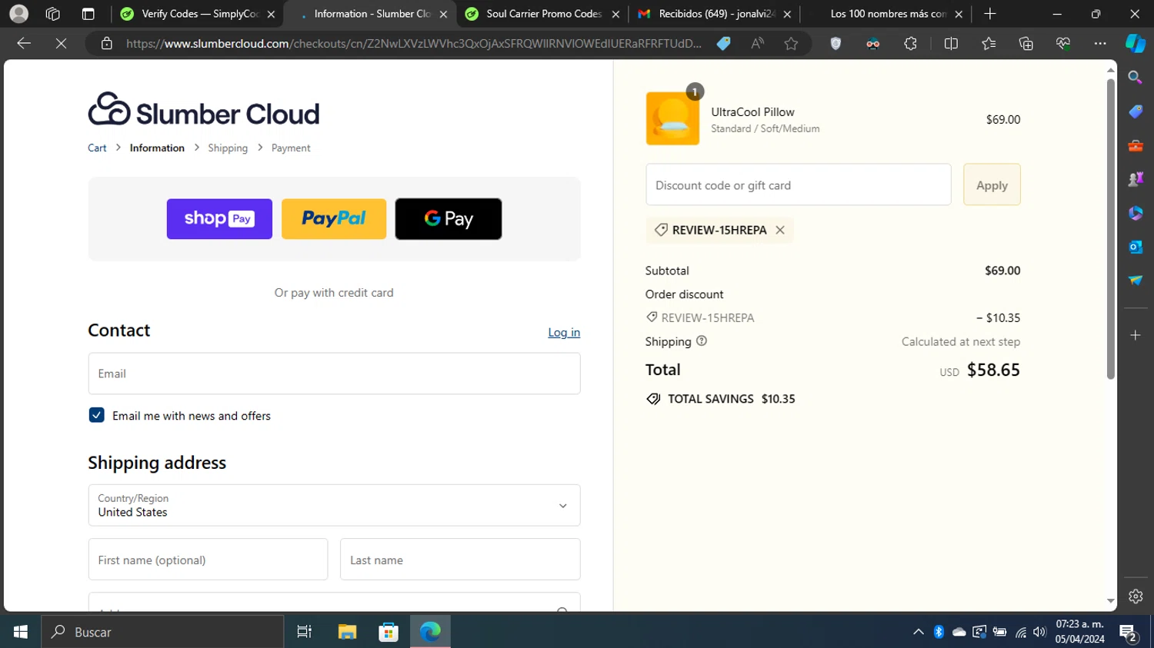The width and height of the screenshot is (1154, 648).
Task: Open the shopping price tag icon in address bar
Action: click(723, 44)
